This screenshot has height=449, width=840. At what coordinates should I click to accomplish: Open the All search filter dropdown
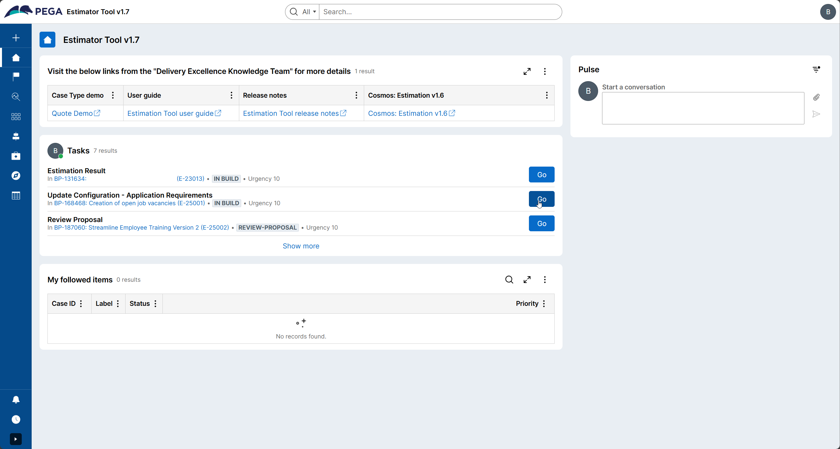(309, 12)
